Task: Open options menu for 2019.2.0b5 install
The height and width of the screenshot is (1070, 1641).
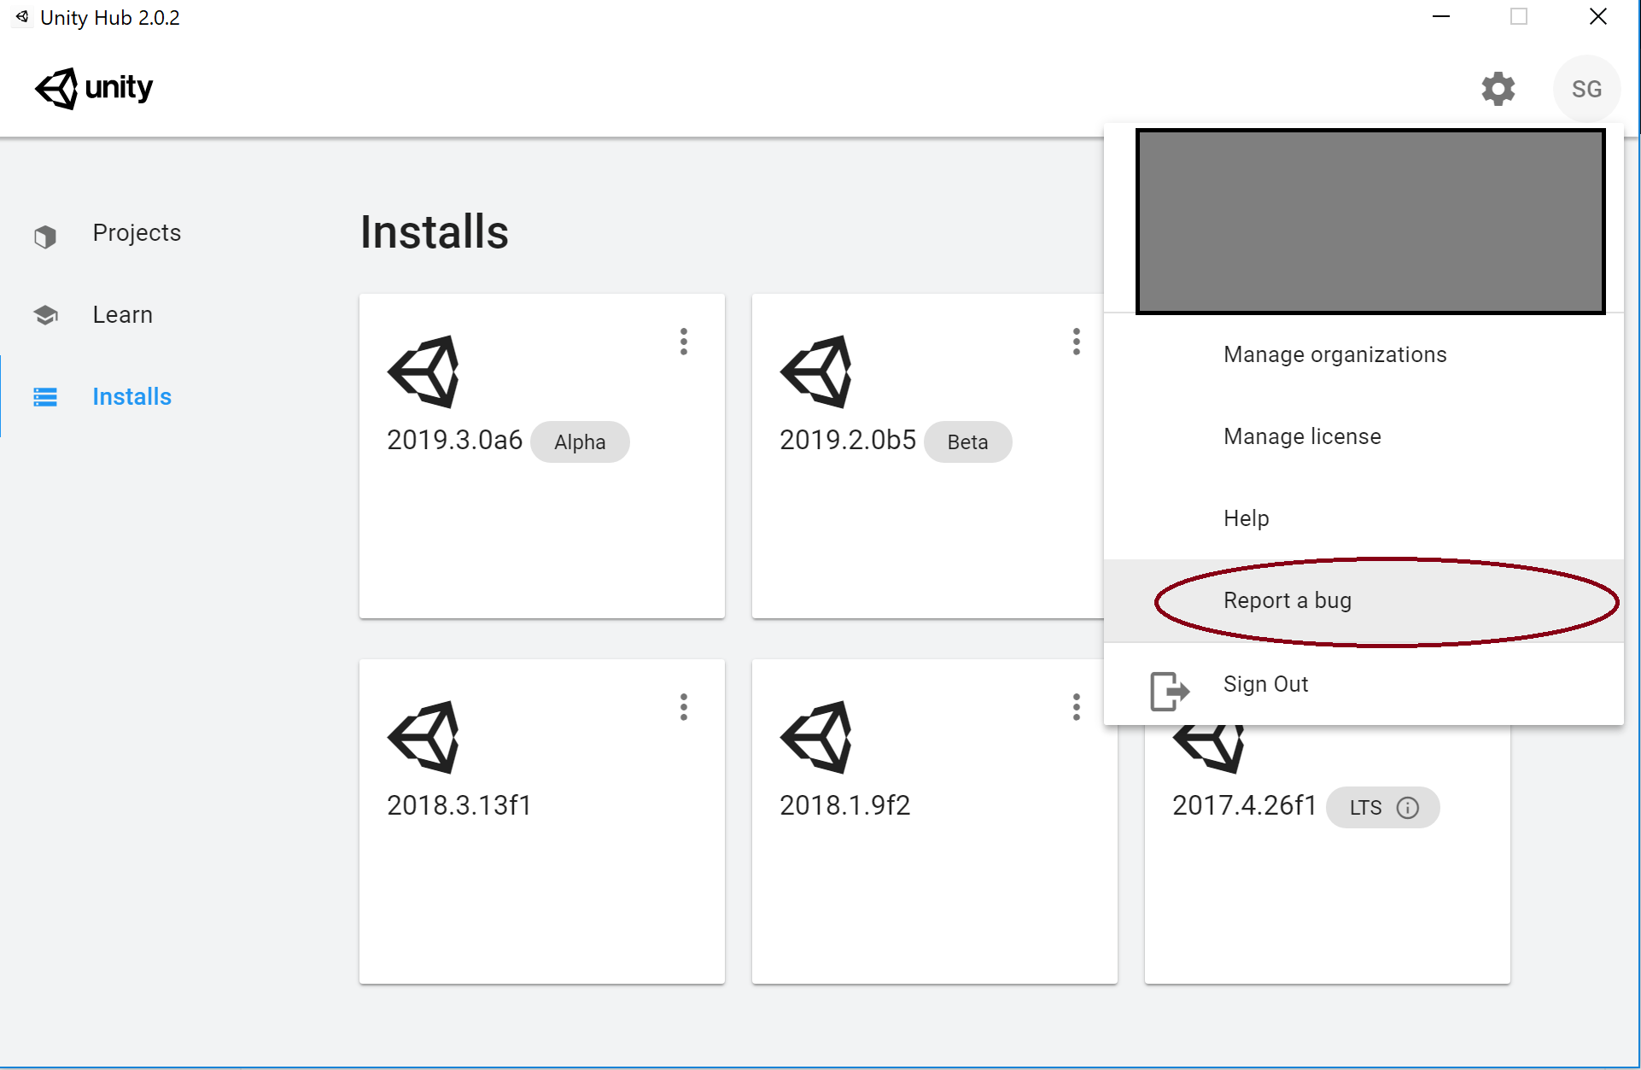Action: click(1076, 342)
